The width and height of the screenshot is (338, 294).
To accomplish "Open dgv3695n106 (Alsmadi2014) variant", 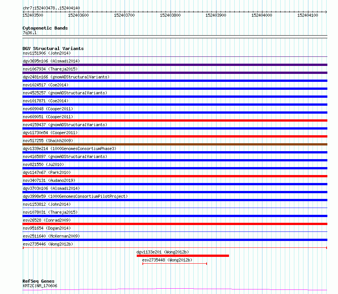I will click(51, 61).
